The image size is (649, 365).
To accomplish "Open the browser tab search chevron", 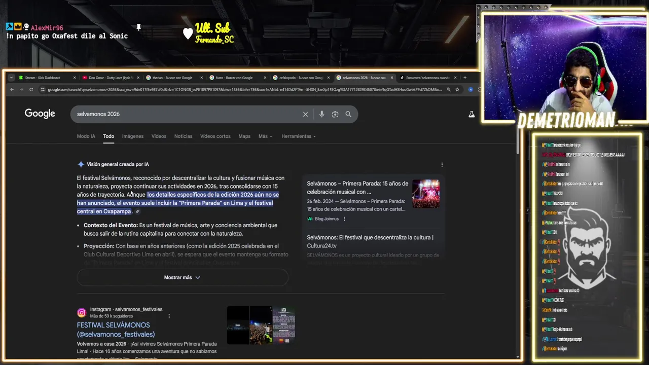I will point(11,78).
